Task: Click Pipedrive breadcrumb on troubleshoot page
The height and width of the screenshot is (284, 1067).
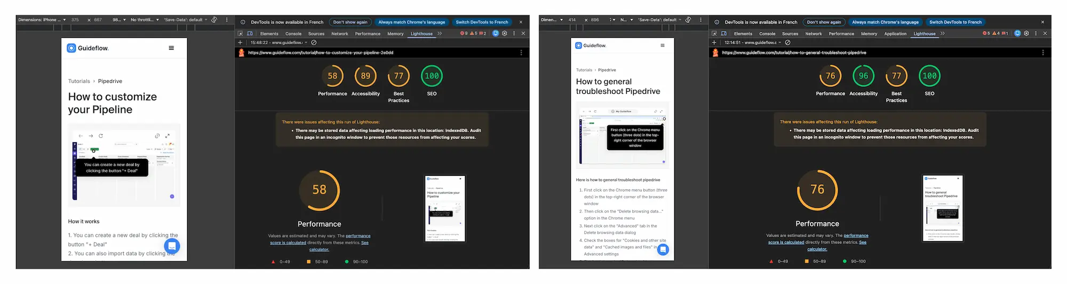Action: [x=607, y=70]
